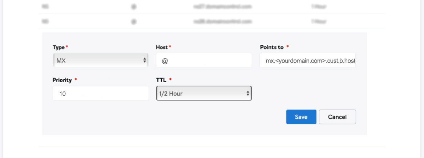Click the Host field label
Screen dimensions: 424x158
(162, 47)
